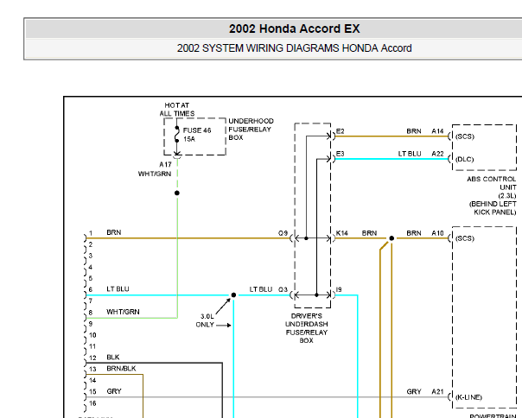Viewport: 522px width, 418px height.
Task: Click the 'E2' terminal label
Action: (340, 131)
